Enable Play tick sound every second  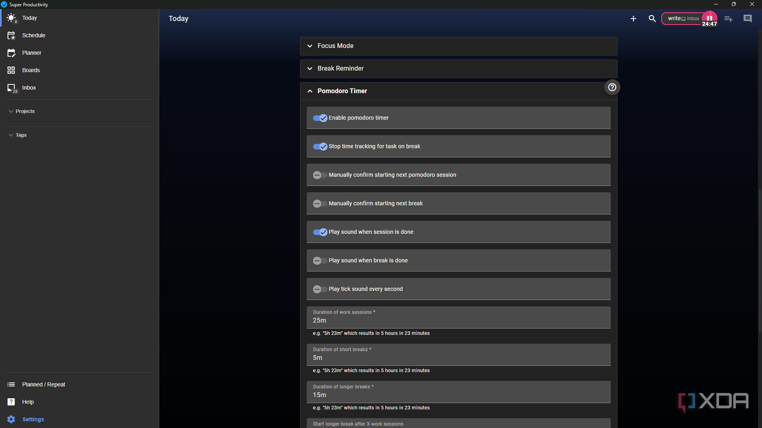click(x=320, y=289)
